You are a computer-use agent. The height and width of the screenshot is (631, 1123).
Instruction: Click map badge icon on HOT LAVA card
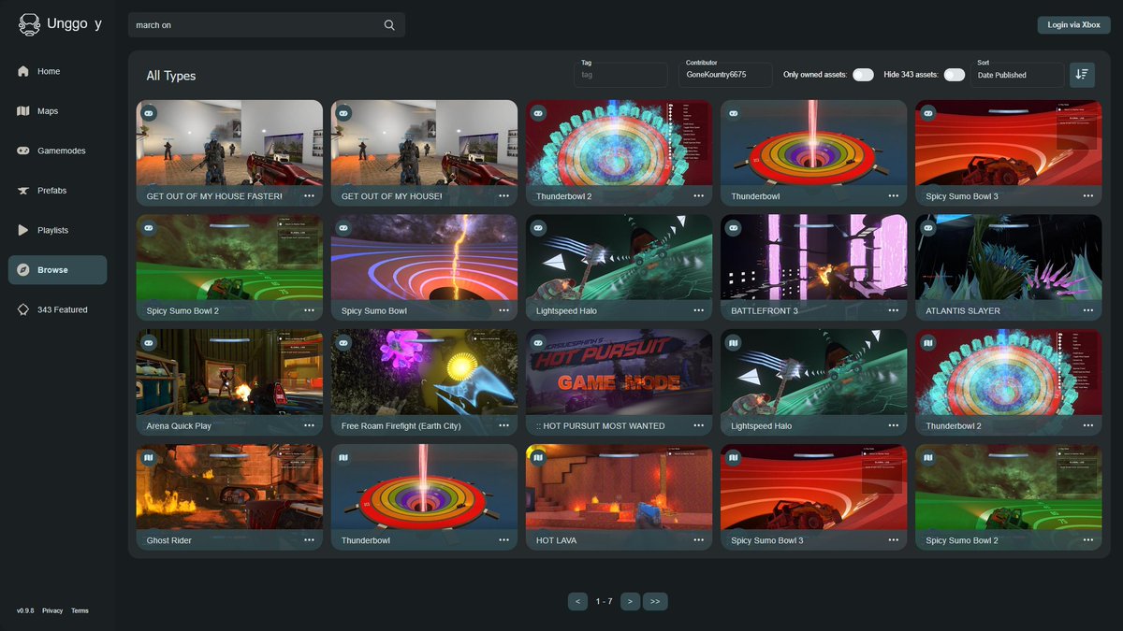(x=538, y=458)
